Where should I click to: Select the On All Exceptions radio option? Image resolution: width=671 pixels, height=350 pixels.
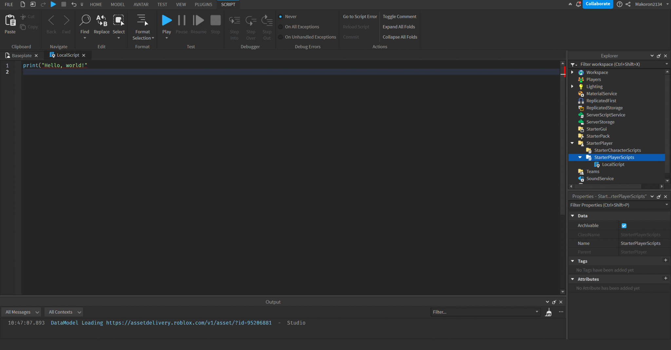[281, 27]
